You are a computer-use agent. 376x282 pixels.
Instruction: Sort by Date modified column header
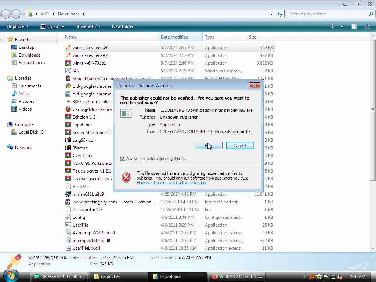click(x=180, y=37)
